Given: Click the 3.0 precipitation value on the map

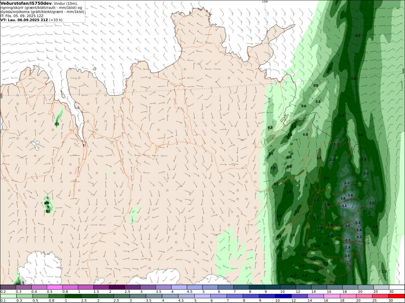Looking at the screenshot, I should click(347, 226).
